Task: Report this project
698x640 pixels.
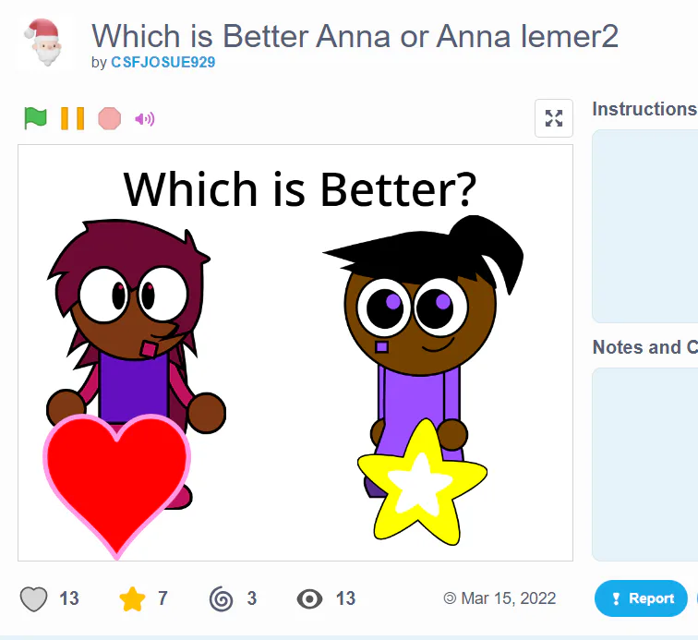Action: click(641, 598)
